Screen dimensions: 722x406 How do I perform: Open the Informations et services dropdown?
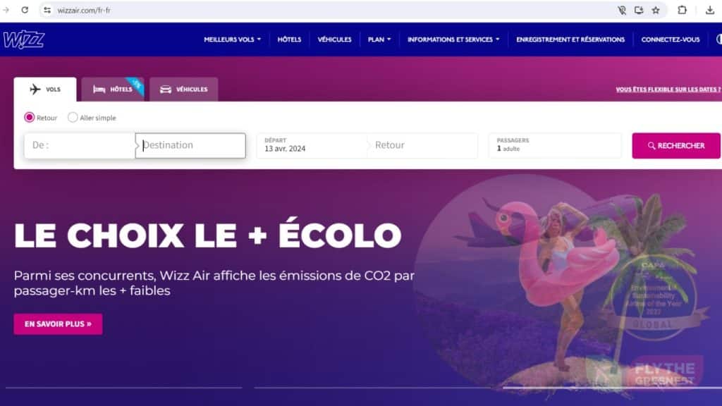(x=453, y=39)
